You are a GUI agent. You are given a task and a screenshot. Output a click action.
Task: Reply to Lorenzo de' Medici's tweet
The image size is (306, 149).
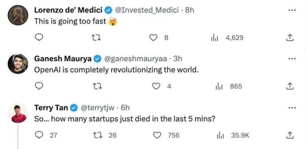pyautogui.click(x=39, y=37)
